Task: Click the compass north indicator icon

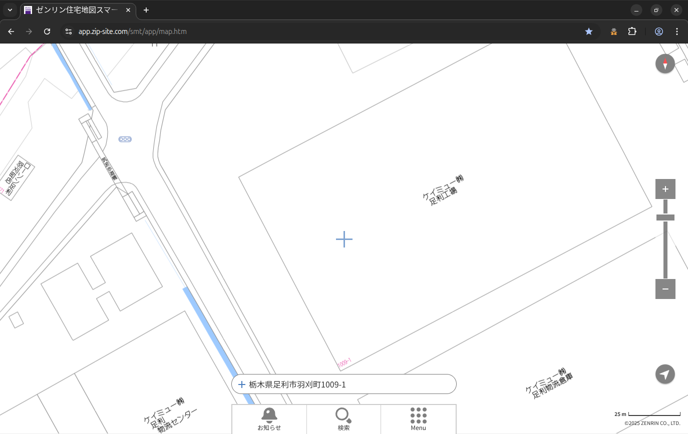Action: click(665, 64)
